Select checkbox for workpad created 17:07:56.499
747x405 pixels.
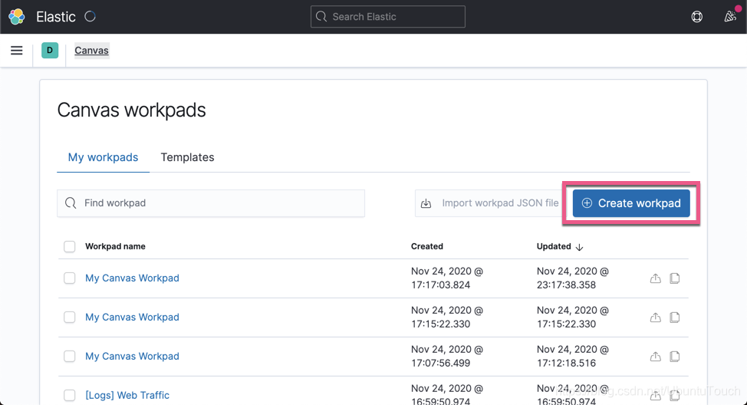pyautogui.click(x=70, y=356)
